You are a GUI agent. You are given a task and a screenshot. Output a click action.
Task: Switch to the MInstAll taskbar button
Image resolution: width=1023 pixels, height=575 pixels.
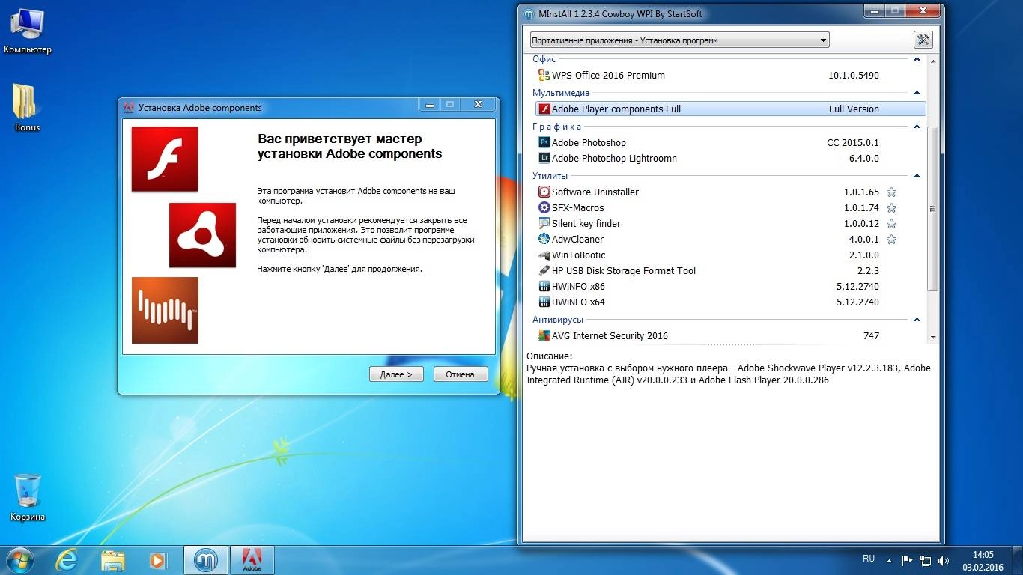(204, 559)
